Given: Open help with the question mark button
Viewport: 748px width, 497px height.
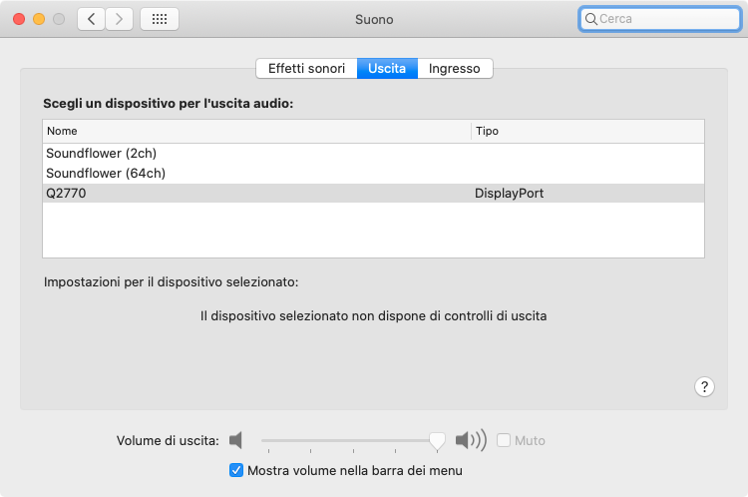Looking at the screenshot, I should [704, 386].
